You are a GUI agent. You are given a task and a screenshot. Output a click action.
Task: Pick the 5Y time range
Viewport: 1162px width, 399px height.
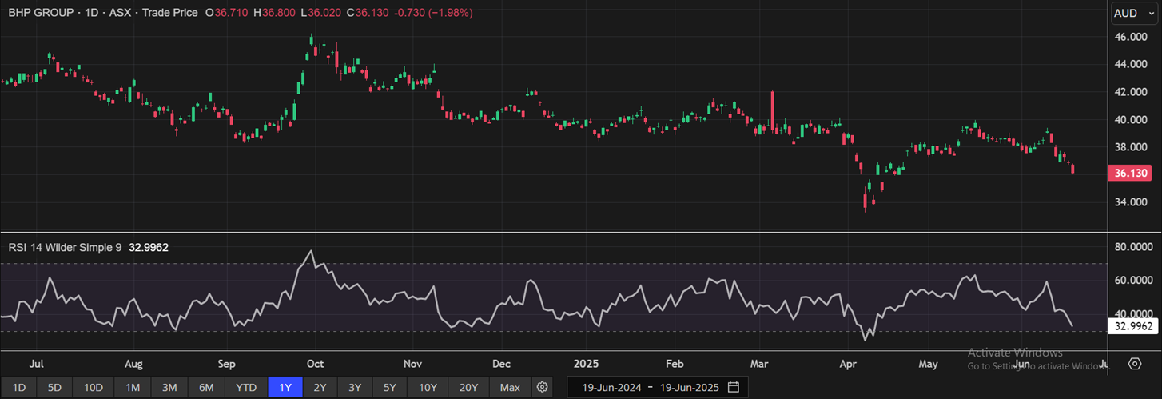(x=389, y=388)
